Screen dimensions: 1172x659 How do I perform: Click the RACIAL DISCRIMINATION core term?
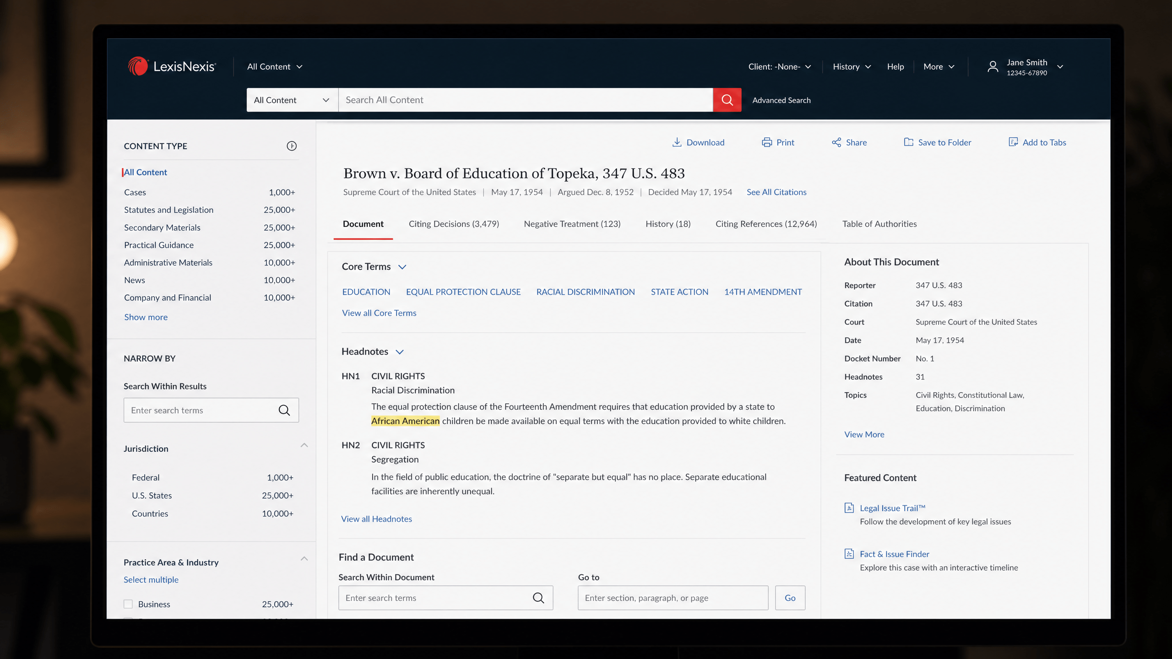click(x=586, y=292)
